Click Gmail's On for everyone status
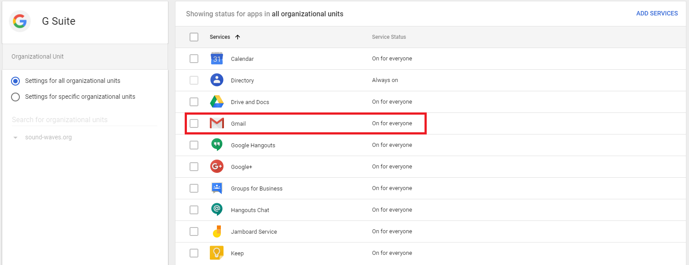This screenshot has height=265, width=689. [392, 123]
